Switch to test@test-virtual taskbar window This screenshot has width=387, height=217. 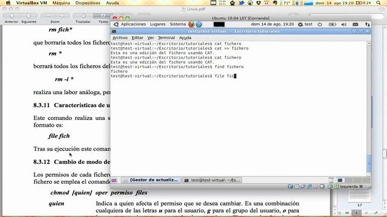(x=212, y=180)
